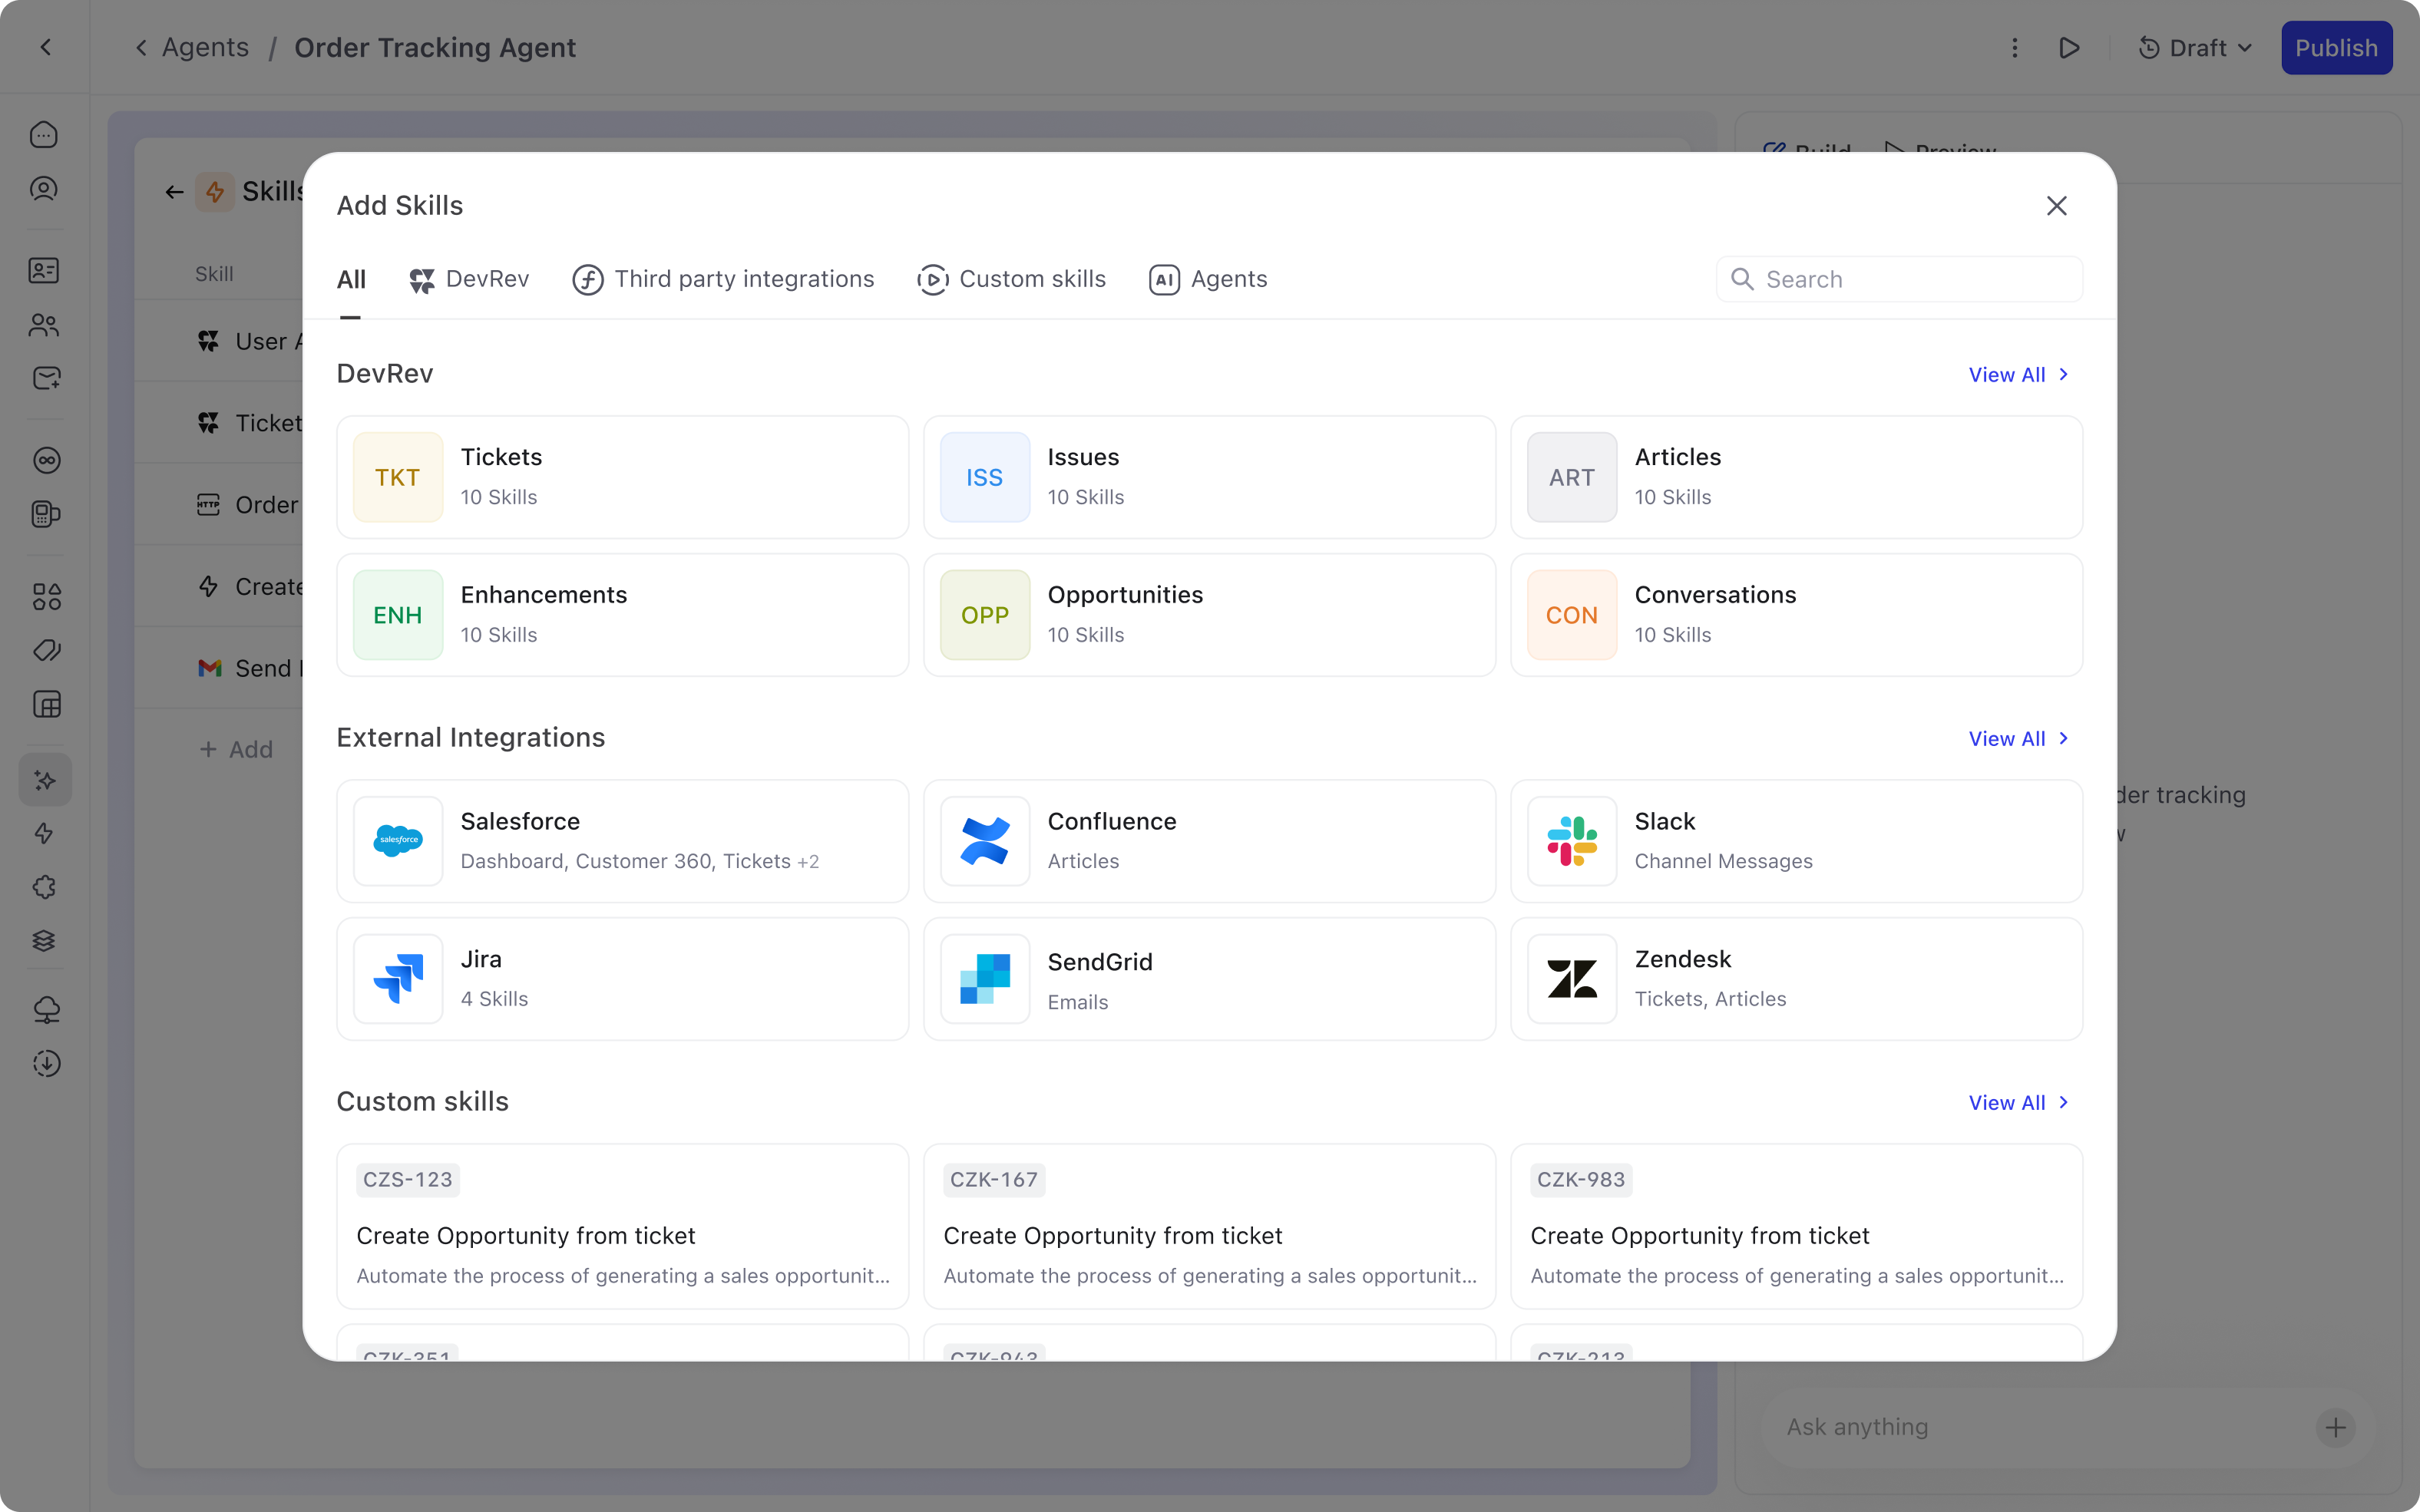Image resolution: width=2420 pixels, height=1512 pixels.
Task: Run the agent with play icon
Action: (2069, 48)
